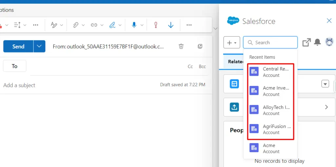Expand the Send options dropdown arrow
Screen dimensions: 336x167
39,46
